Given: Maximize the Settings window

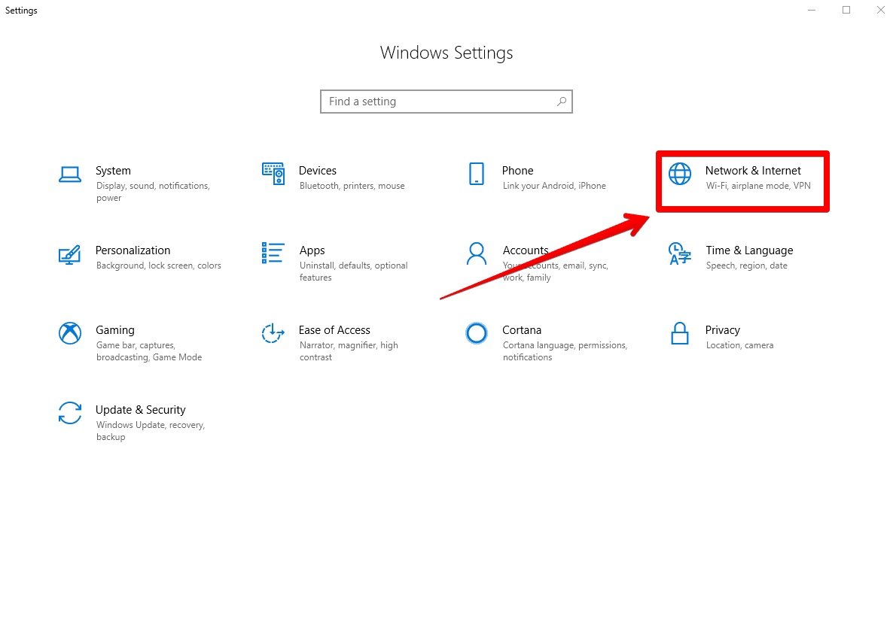Looking at the screenshot, I should 846,10.
